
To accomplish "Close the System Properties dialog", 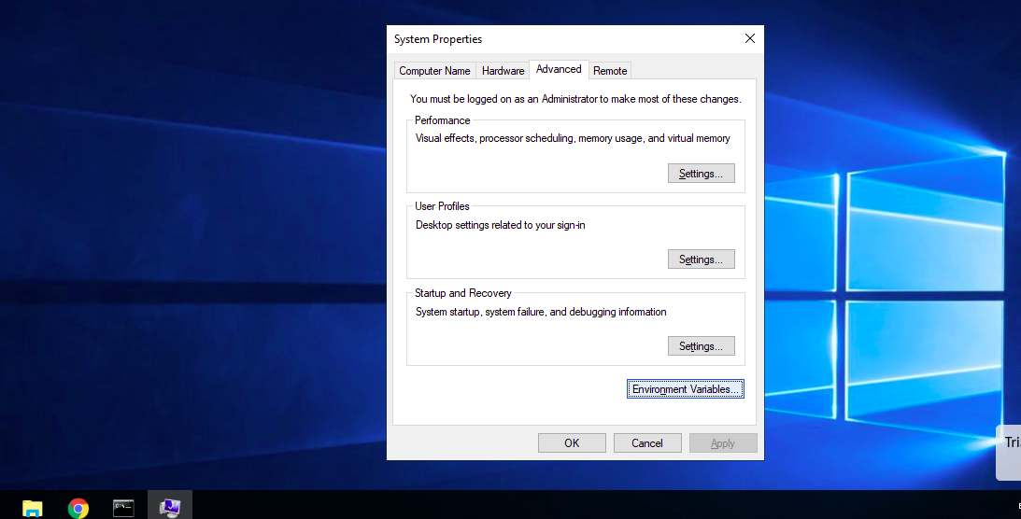I will click(x=749, y=38).
